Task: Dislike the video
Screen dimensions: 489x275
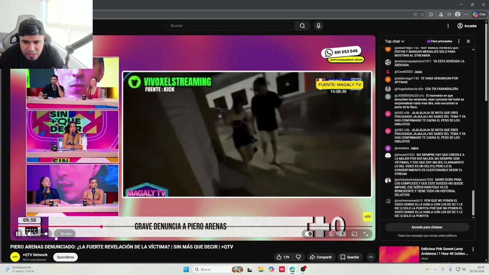Action: click(299, 257)
